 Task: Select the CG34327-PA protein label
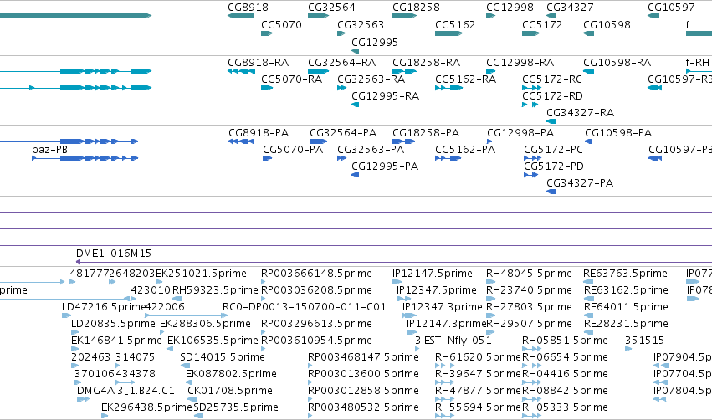click(x=580, y=183)
